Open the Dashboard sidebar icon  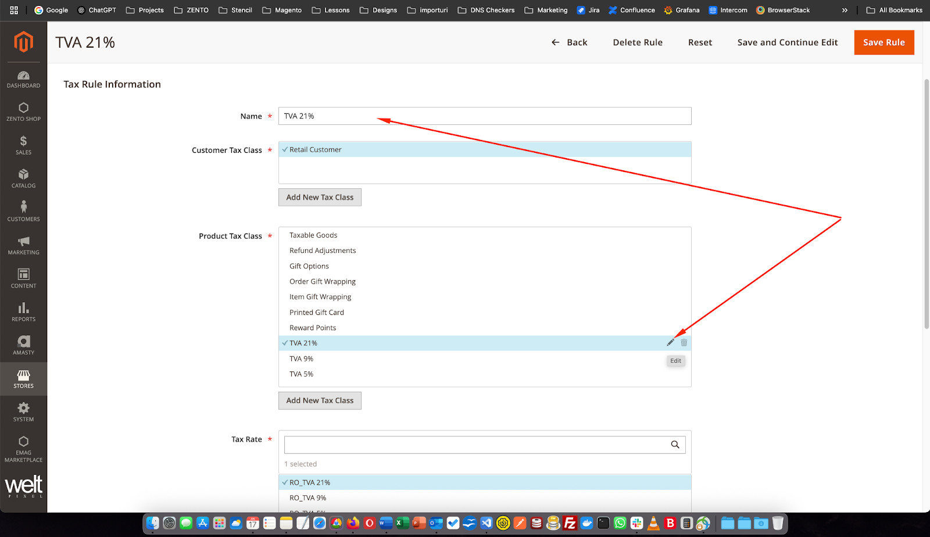[23, 80]
